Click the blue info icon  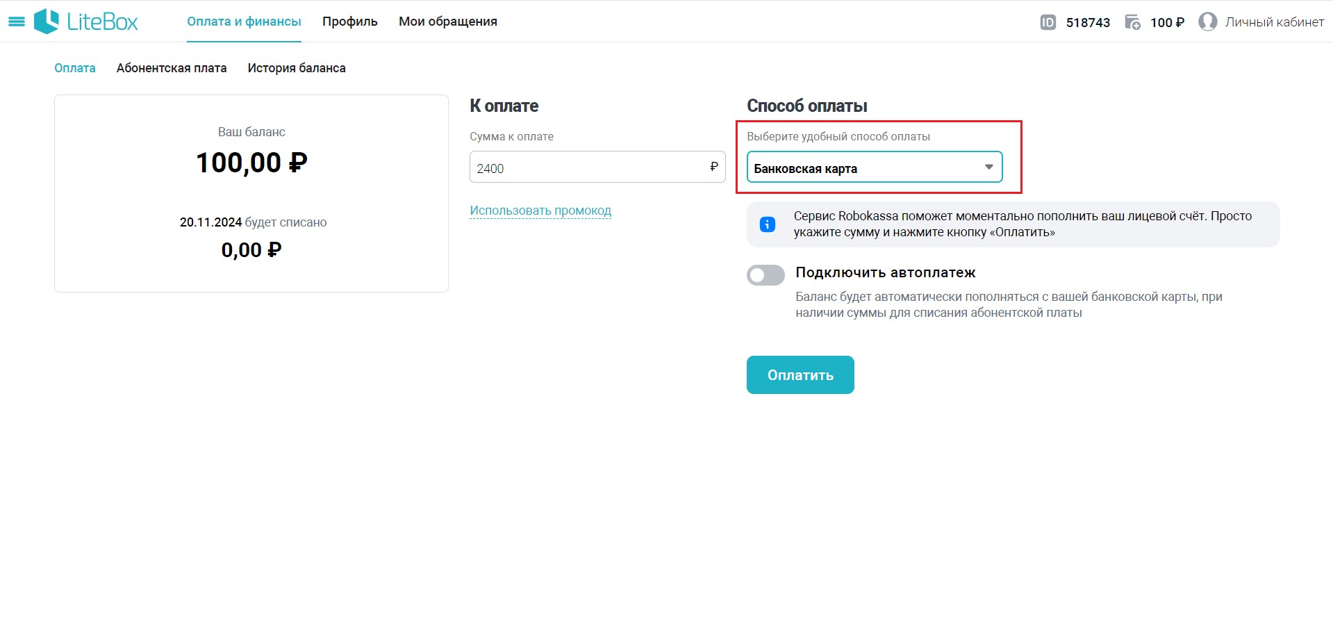point(767,224)
